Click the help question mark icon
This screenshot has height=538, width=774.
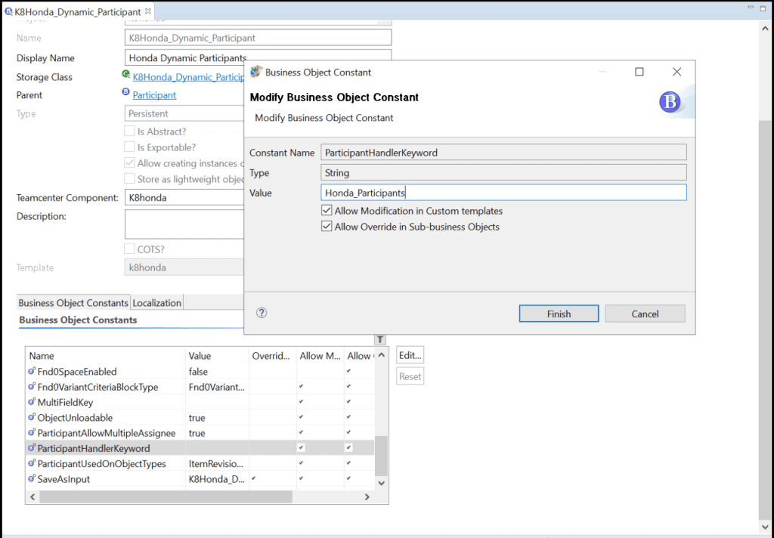[x=262, y=313]
